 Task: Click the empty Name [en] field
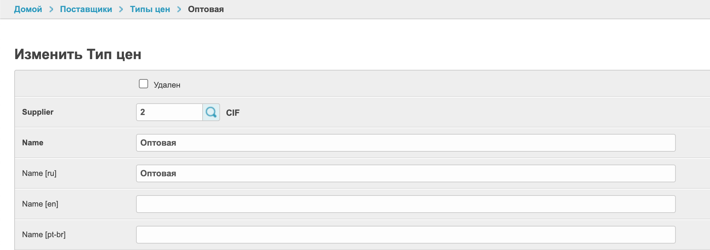(406, 204)
